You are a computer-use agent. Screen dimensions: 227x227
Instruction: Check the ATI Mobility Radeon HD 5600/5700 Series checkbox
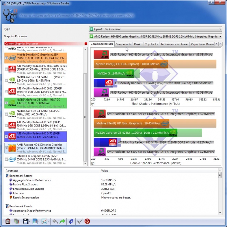(x=6, y=69)
